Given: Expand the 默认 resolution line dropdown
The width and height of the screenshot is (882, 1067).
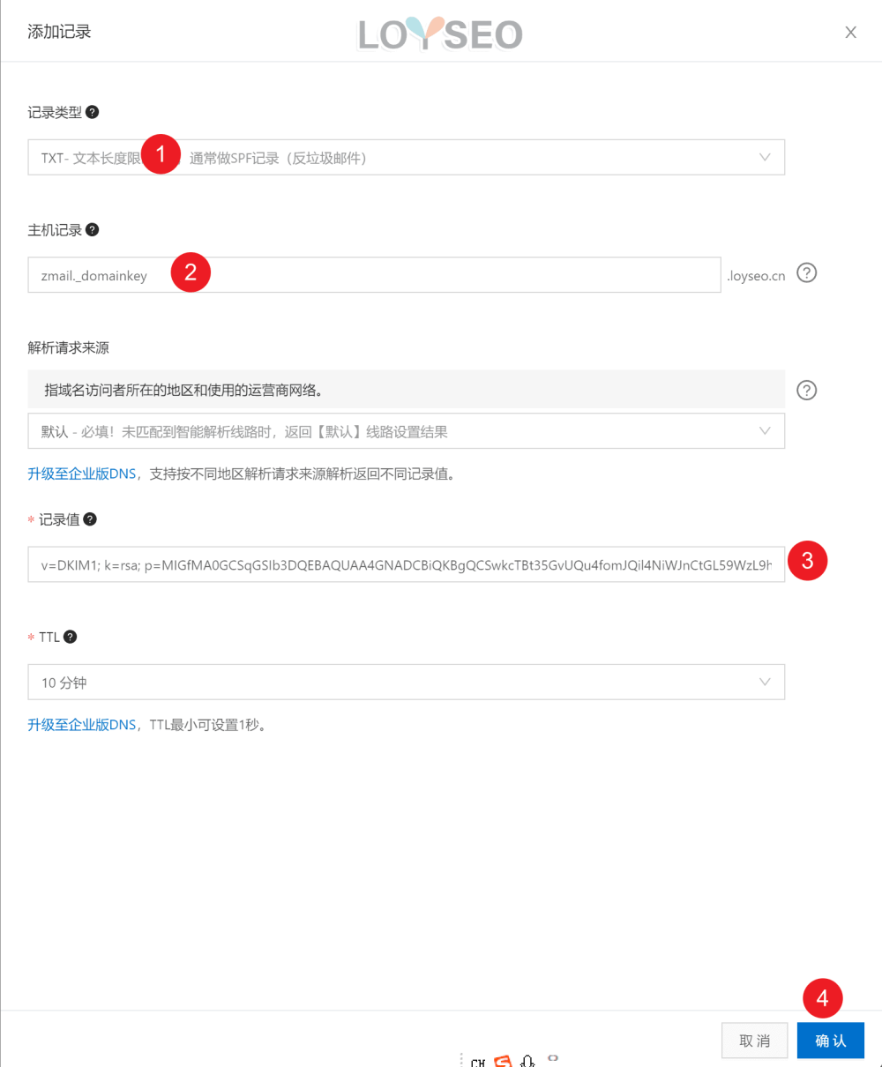Looking at the screenshot, I should [764, 430].
